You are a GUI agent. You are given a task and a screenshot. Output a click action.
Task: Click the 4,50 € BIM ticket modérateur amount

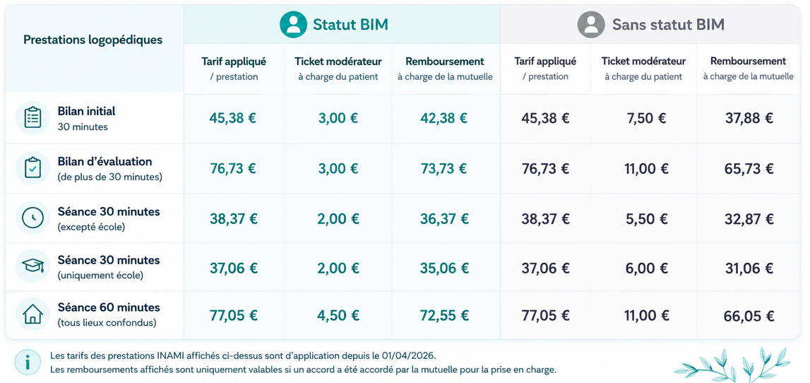click(338, 315)
